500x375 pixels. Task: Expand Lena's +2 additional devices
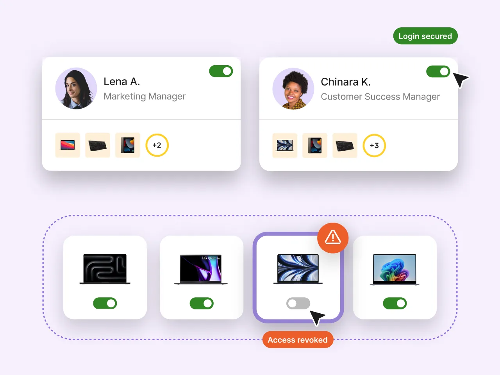click(x=157, y=145)
